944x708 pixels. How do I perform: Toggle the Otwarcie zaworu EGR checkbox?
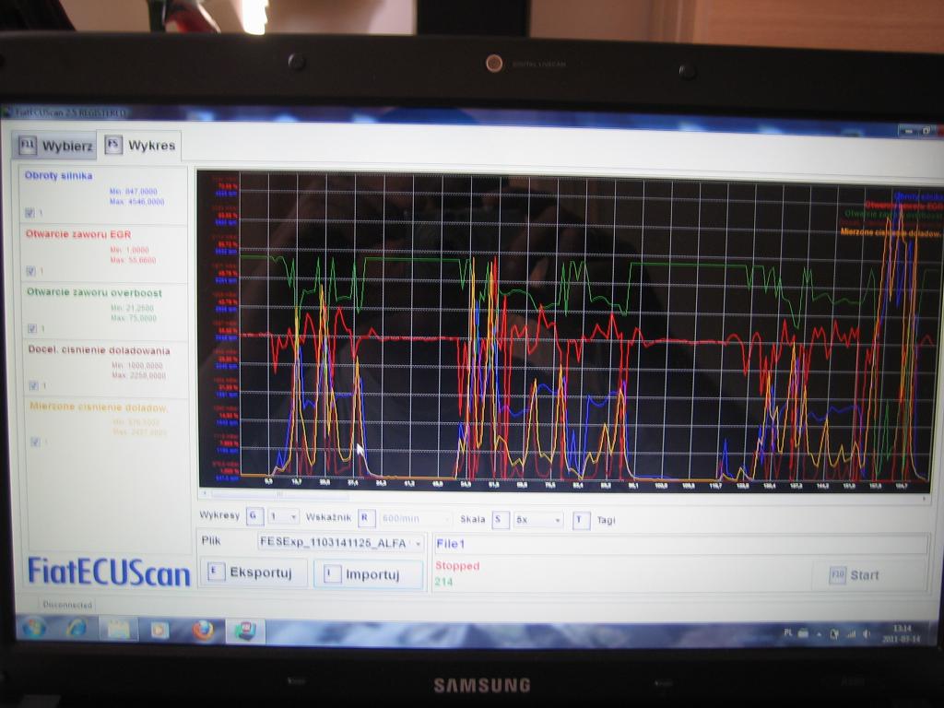click(x=30, y=272)
